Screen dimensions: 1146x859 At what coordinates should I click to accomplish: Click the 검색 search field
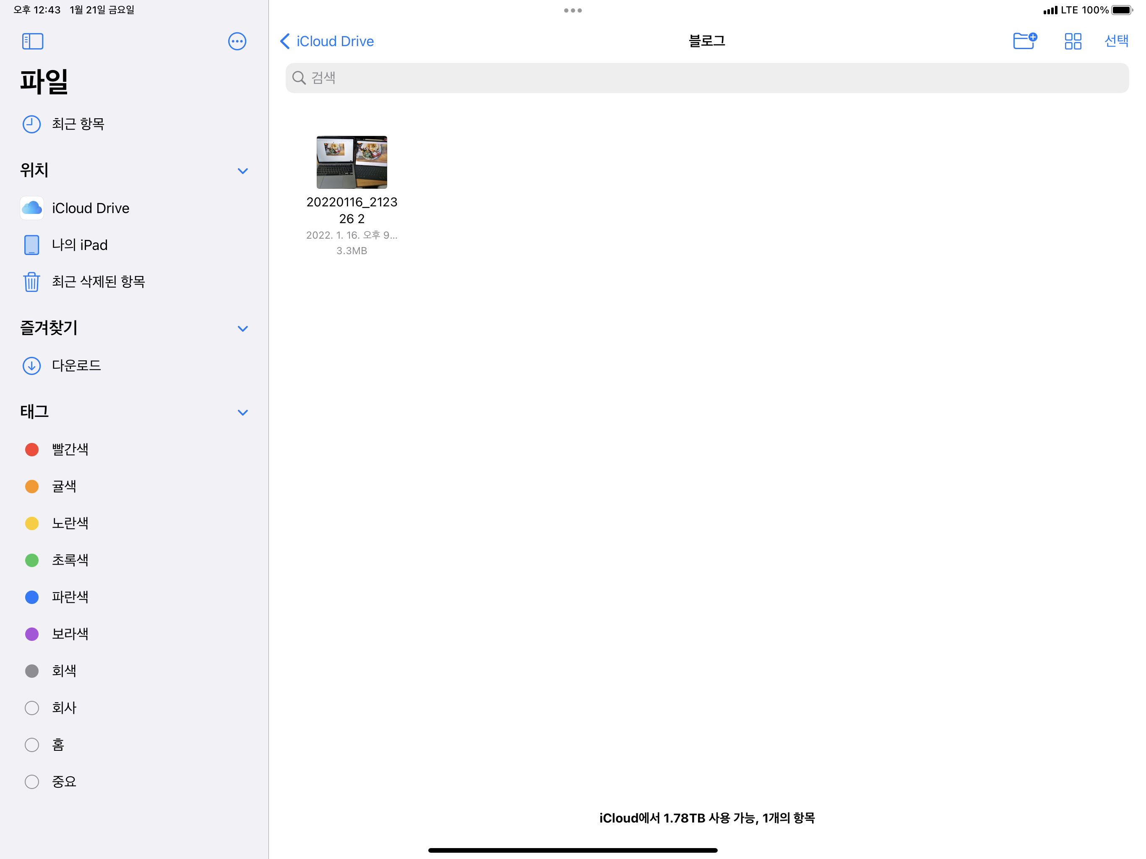[x=707, y=78]
